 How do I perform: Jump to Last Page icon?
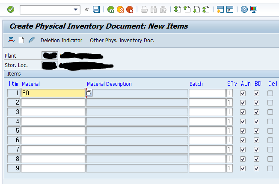click(x=206, y=9)
